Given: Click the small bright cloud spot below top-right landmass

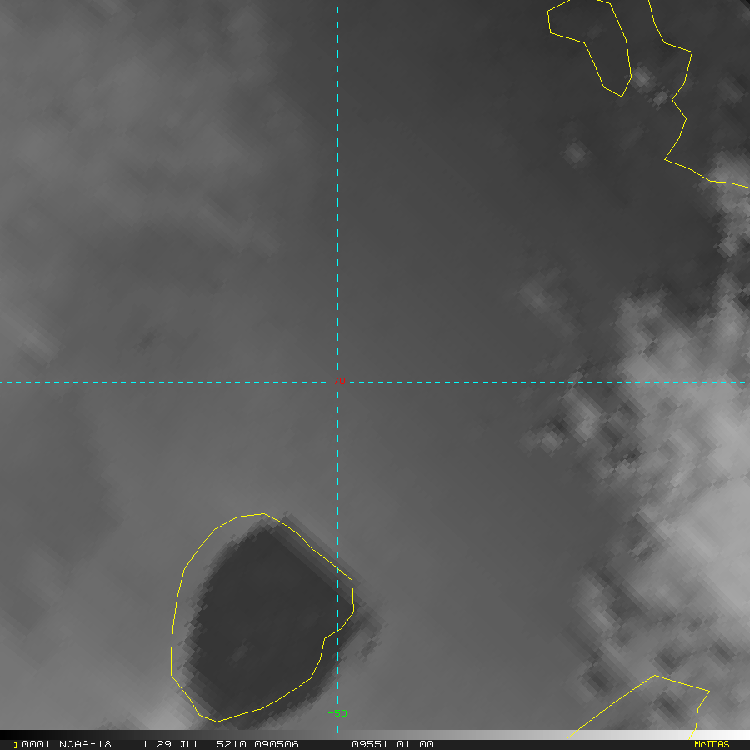Looking at the screenshot, I should pyautogui.click(x=575, y=153).
